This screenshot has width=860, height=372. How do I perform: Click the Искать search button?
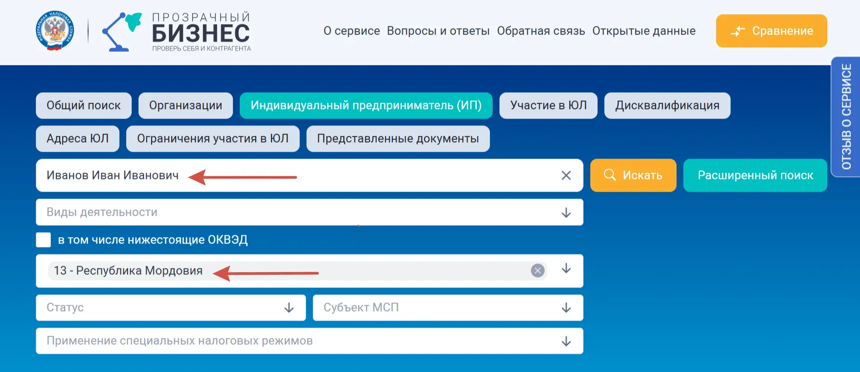click(633, 175)
